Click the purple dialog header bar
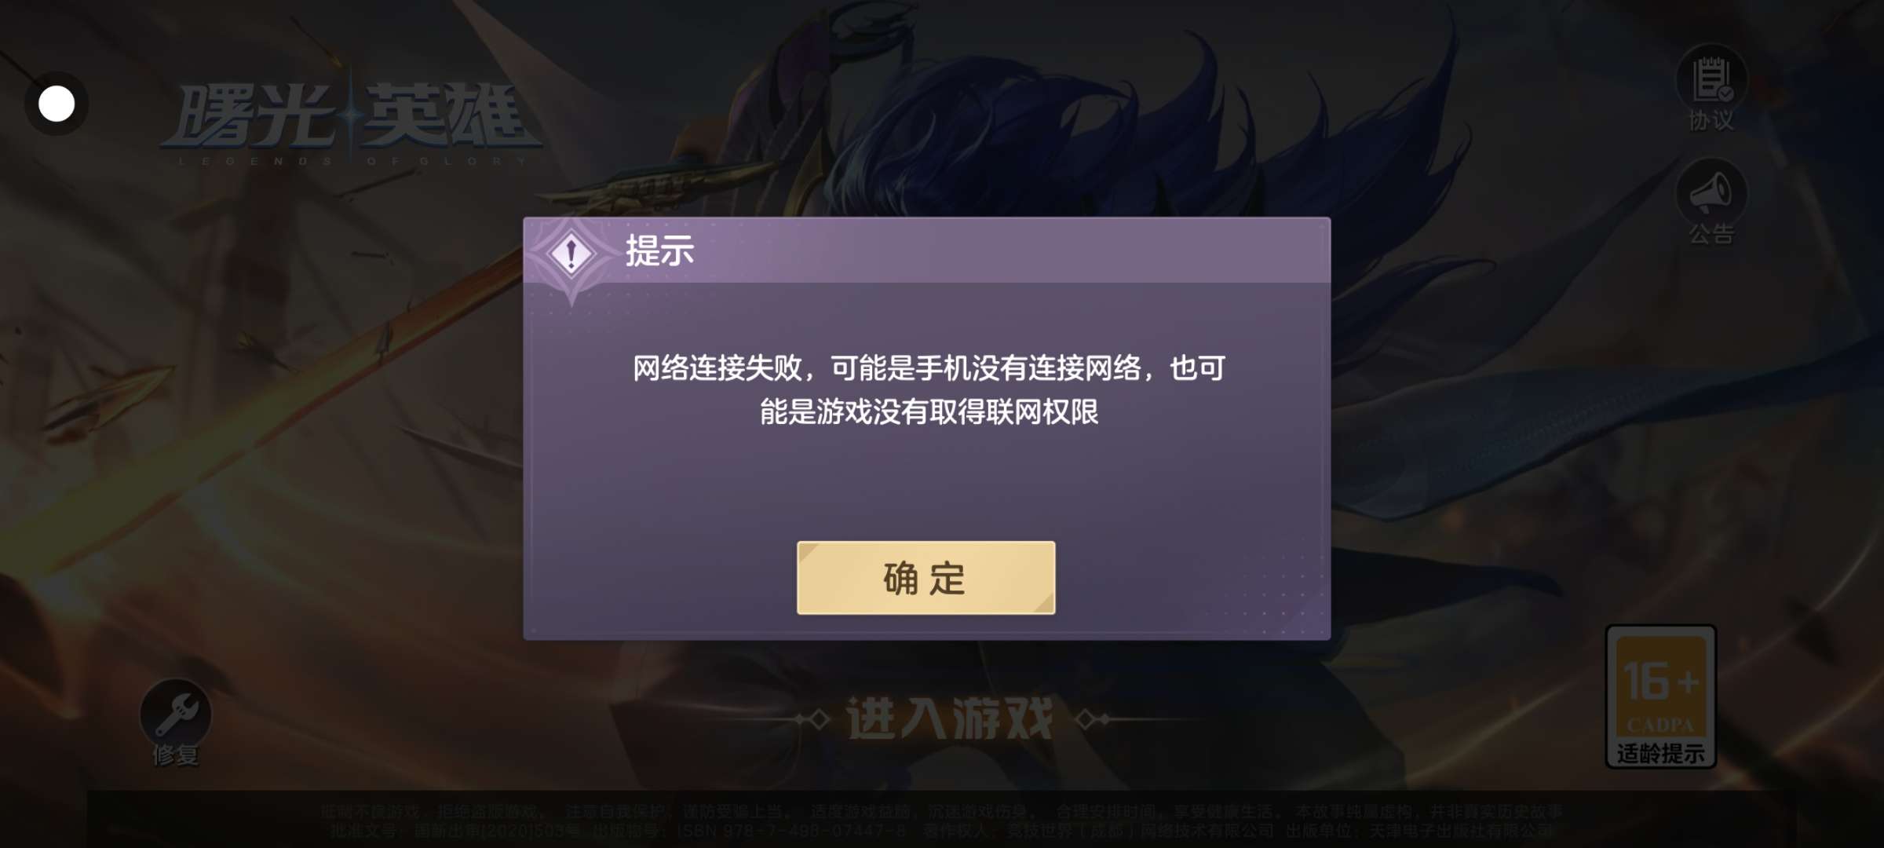 926,250
